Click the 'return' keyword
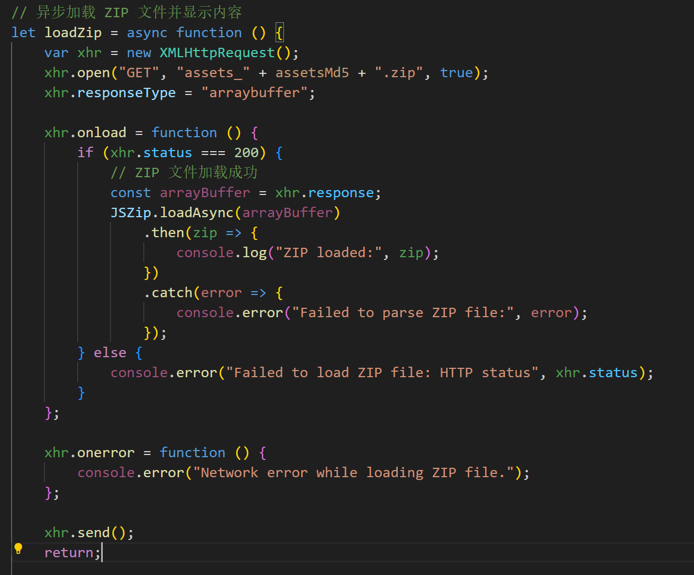The image size is (694, 575). [x=69, y=553]
